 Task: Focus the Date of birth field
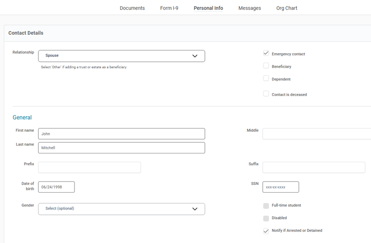(x=56, y=187)
